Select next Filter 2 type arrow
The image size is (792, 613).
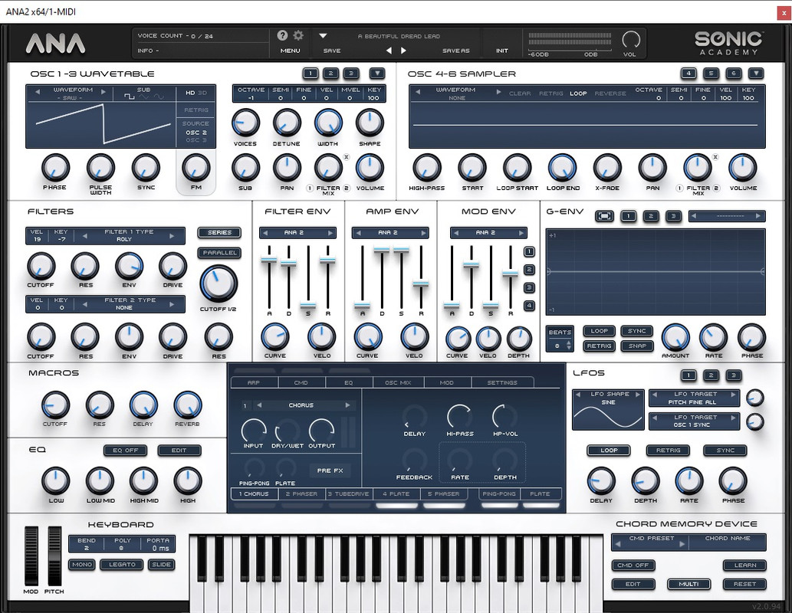pyautogui.click(x=172, y=304)
